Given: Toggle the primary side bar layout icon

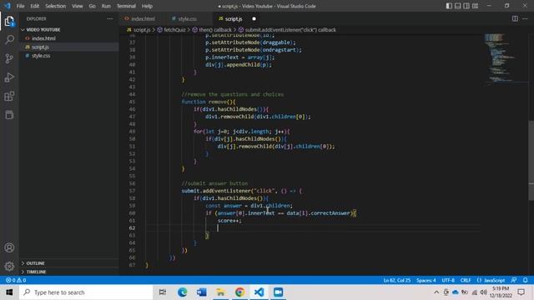Looking at the screenshot, I should coord(449,6).
